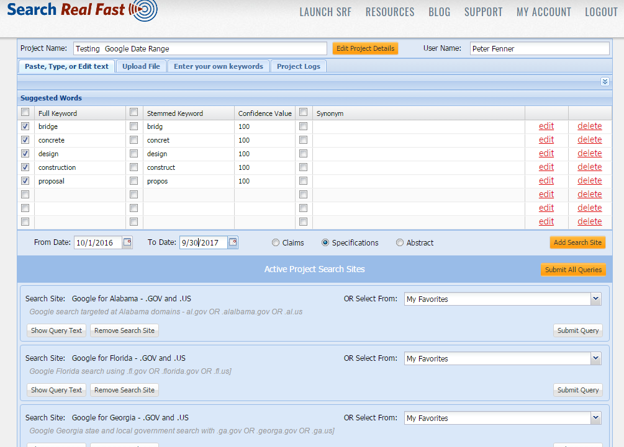The height and width of the screenshot is (447, 624).
Task: Open RESOURCES in the top navigation
Action: pyautogui.click(x=390, y=12)
